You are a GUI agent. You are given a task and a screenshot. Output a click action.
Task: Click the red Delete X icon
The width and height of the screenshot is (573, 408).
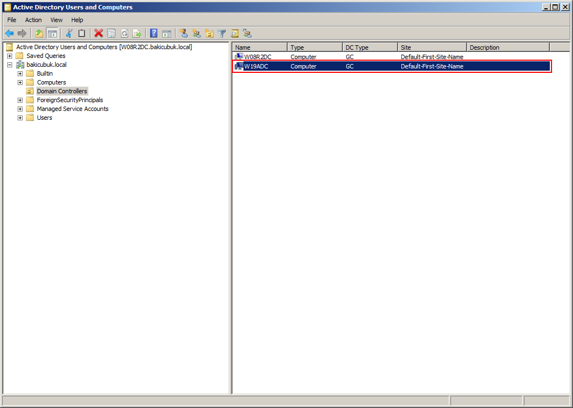point(98,34)
